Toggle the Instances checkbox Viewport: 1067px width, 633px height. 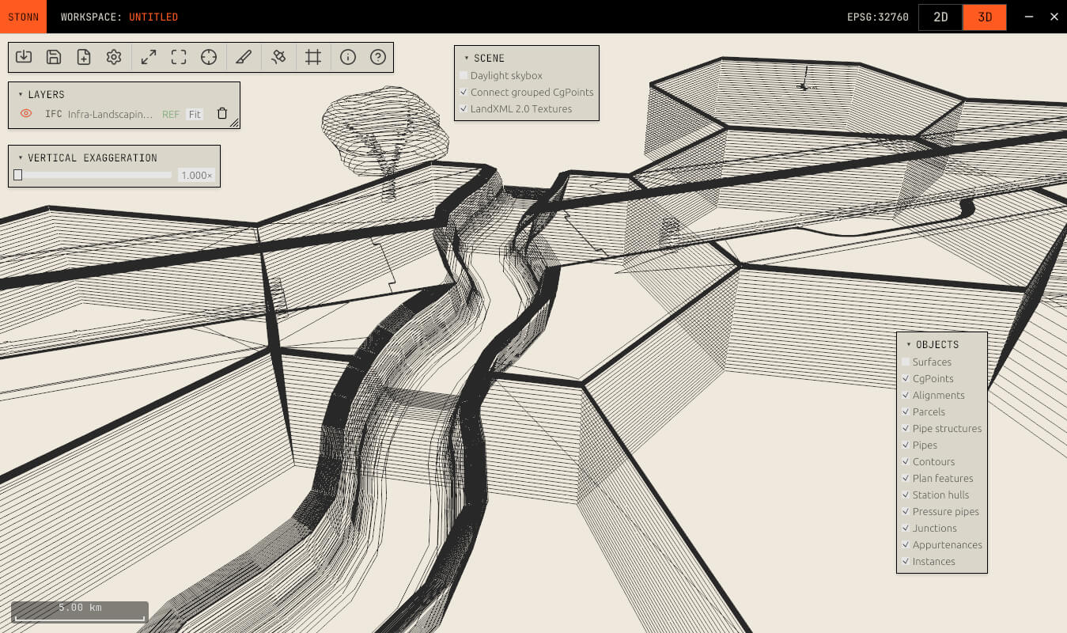click(906, 561)
